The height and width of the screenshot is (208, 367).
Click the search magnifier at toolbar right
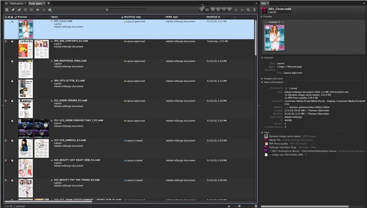tap(248, 10)
